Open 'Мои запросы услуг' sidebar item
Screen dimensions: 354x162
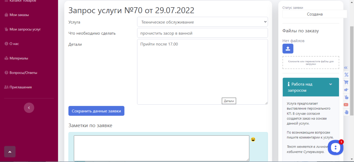pos(23,29)
